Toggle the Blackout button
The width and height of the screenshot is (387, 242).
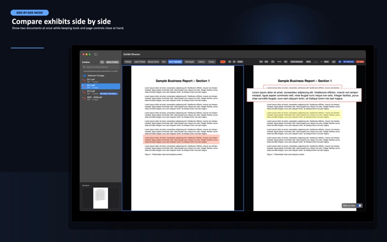pyautogui.click(x=349, y=62)
